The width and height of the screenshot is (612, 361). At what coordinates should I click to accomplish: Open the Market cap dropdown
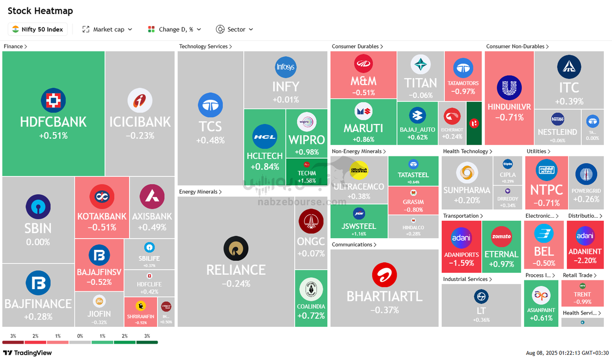click(108, 30)
